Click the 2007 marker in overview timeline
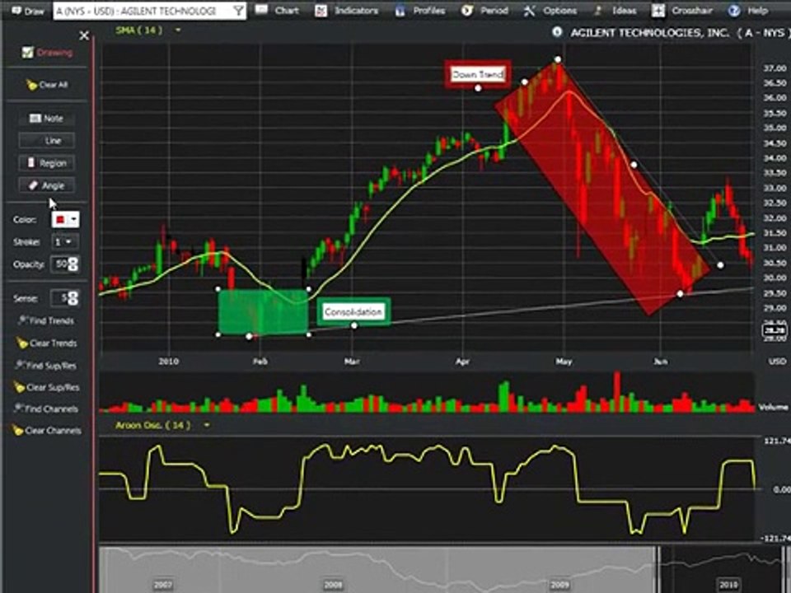This screenshot has width=791, height=593. click(x=163, y=585)
